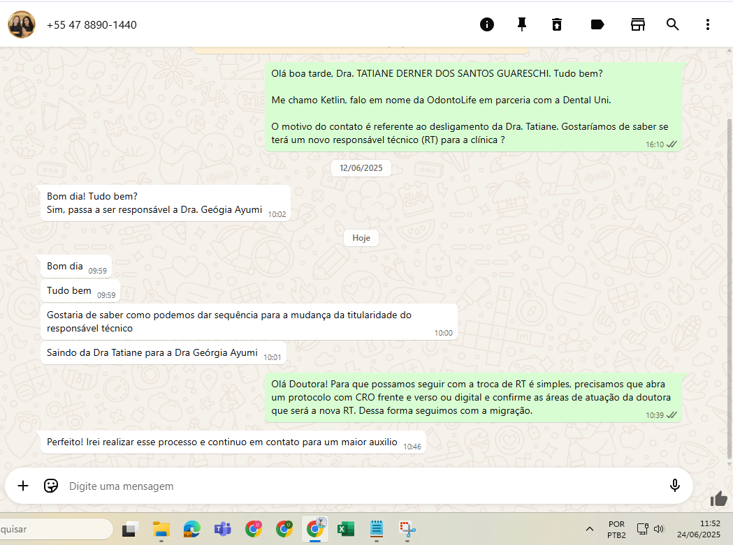Open the emoji and sticker picker
733x545 pixels.
point(50,486)
